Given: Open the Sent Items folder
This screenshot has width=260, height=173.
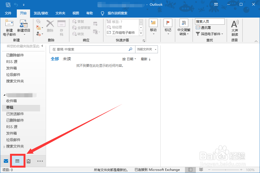Looking at the screenshot, I should coord(15,114).
